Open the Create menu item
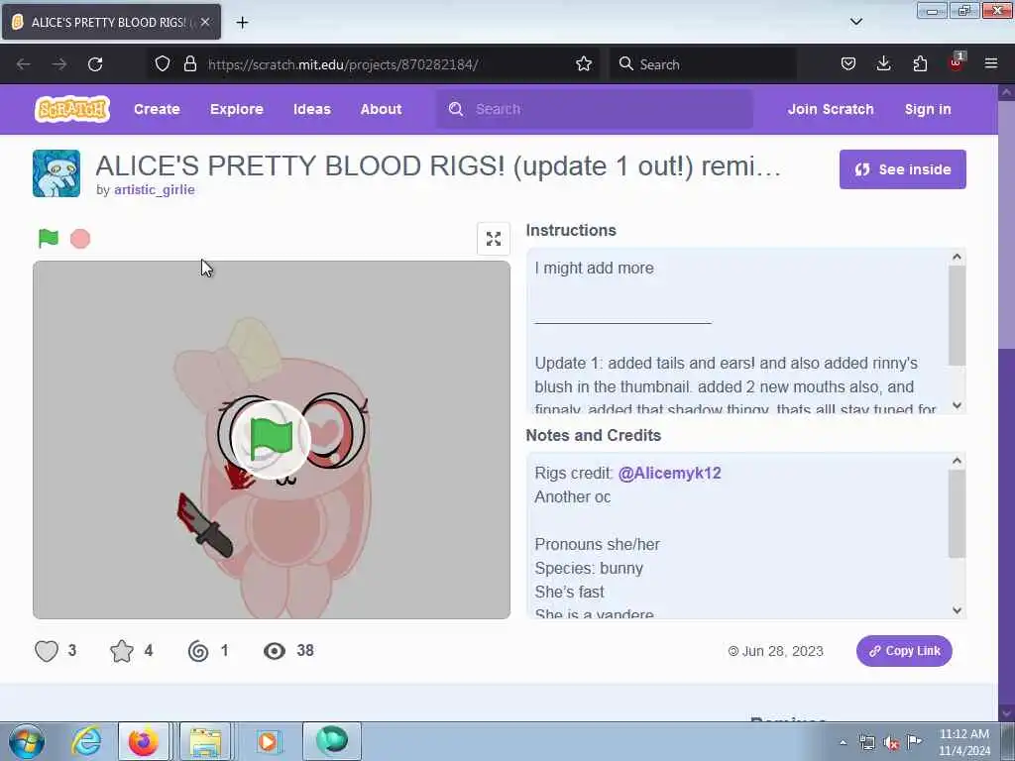 pos(157,109)
